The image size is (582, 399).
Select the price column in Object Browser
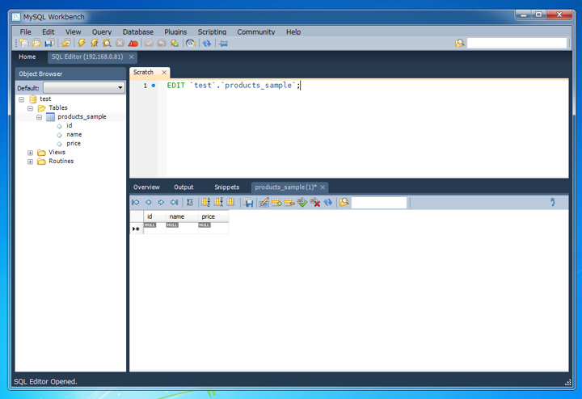pos(74,144)
